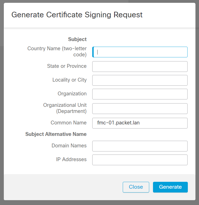Click the State or Province label

pos(67,66)
